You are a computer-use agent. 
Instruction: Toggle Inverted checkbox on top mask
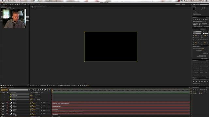pos(36,94)
